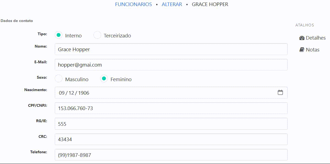The image size is (330, 164).
Task: Select the day segment of birth date
Action: pyautogui.click(x=62, y=93)
